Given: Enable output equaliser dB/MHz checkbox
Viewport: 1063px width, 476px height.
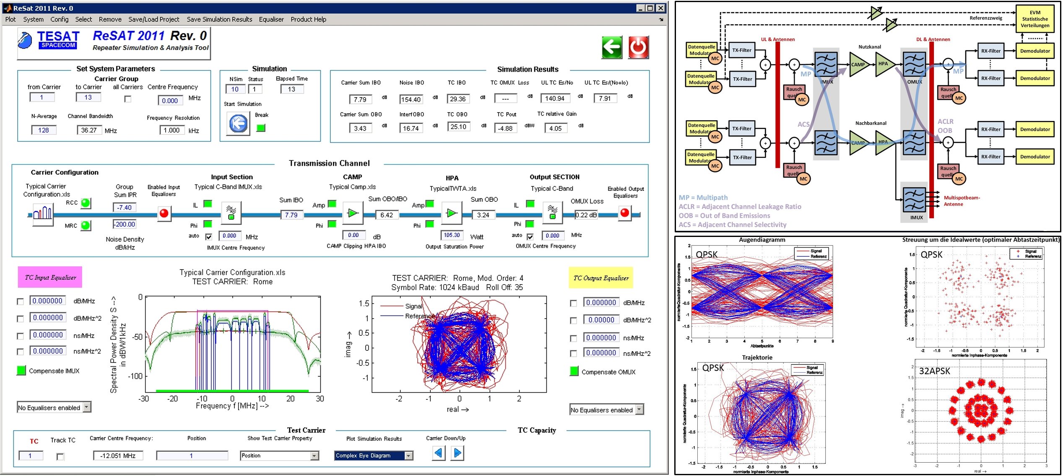Looking at the screenshot, I should click(x=573, y=304).
